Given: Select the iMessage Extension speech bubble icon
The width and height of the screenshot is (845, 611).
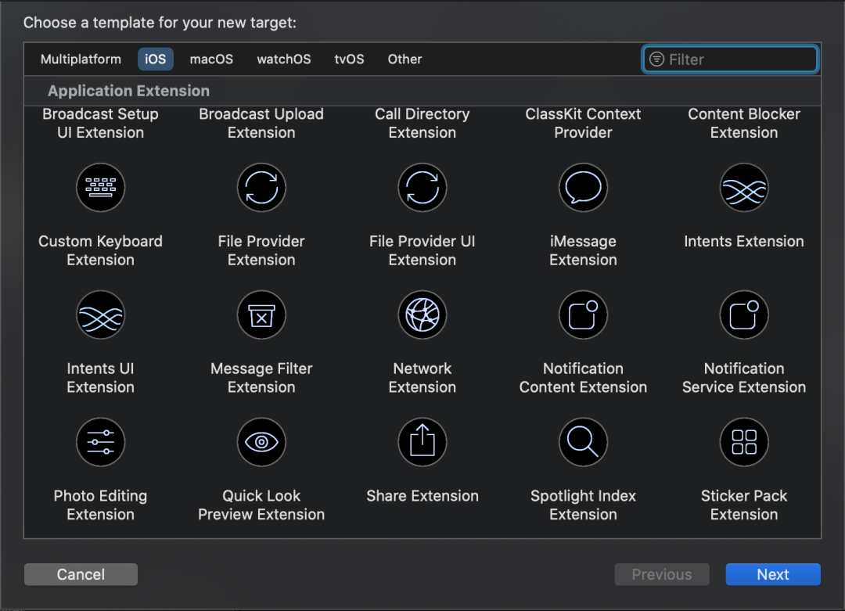Looking at the screenshot, I should point(583,188).
